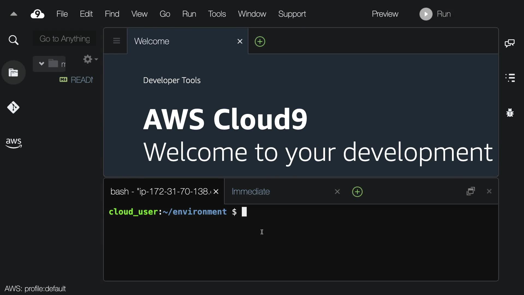Open the Tools menu
Screen dimensions: 524x295
(217, 14)
